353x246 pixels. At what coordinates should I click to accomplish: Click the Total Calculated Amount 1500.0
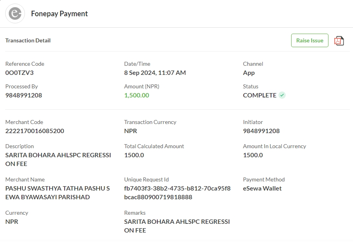[x=134, y=155]
